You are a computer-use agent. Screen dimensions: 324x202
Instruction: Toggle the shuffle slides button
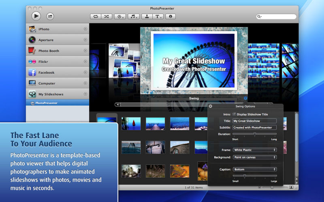pos(107,17)
